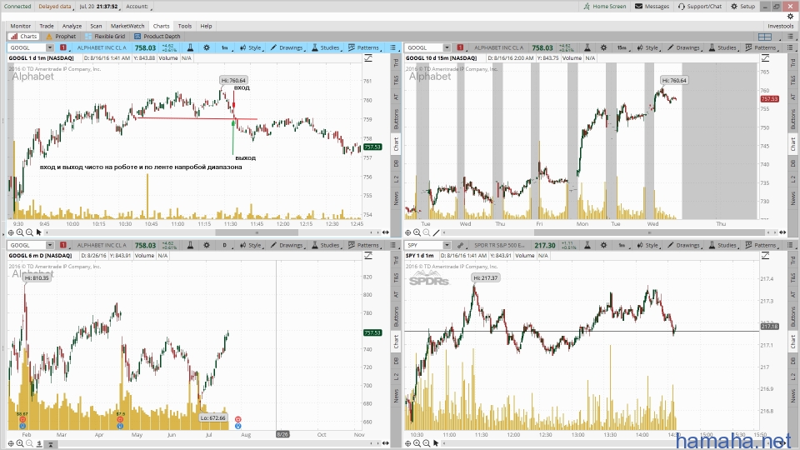Go to the Scan tab
Image resolution: width=800 pixels, height=450 pixels.
pos(96,26)
